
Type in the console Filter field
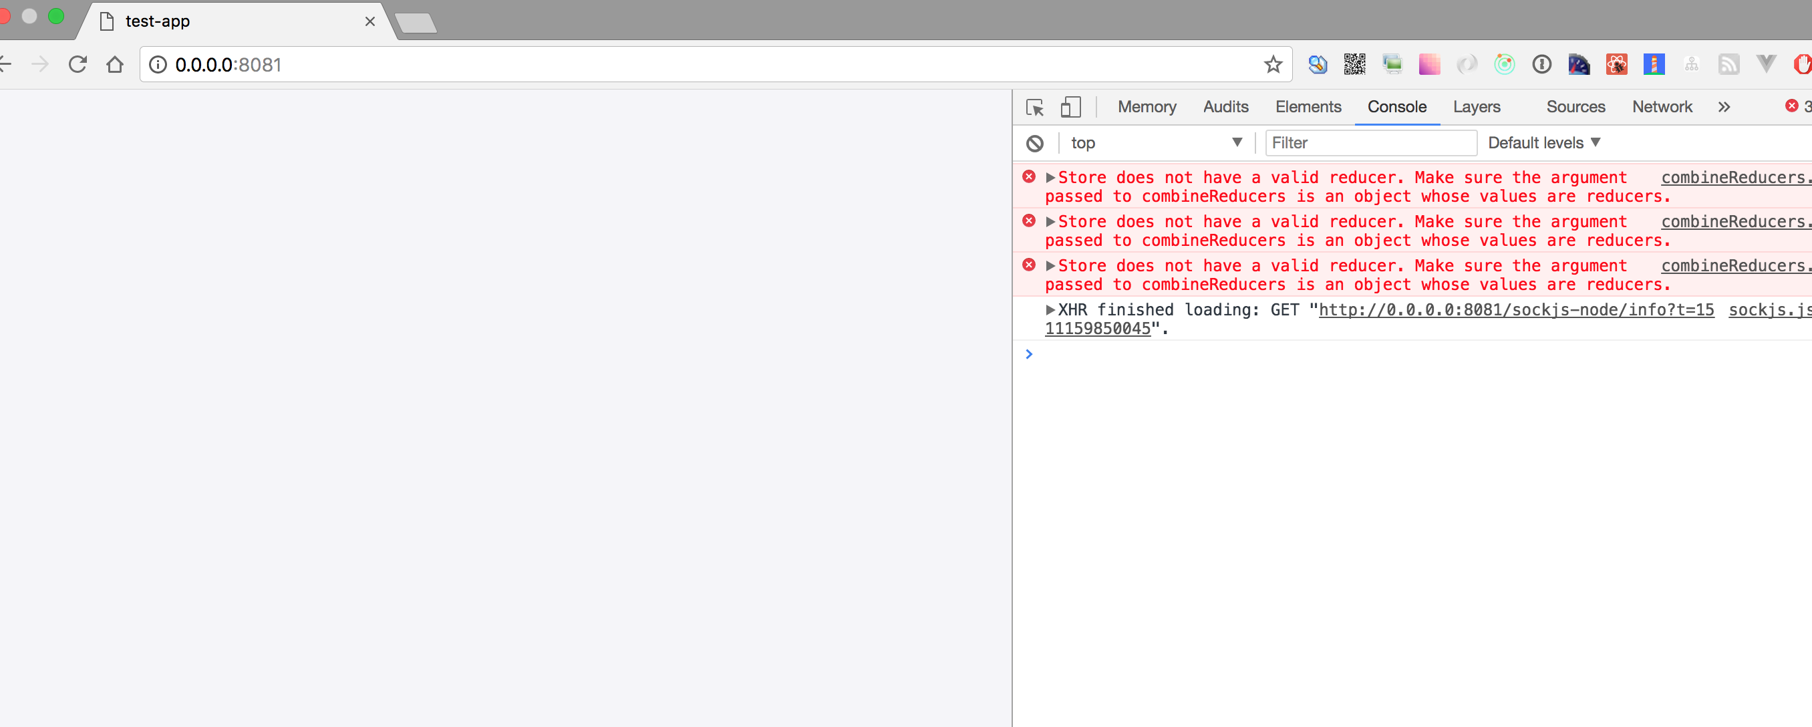coord(1370,143)
